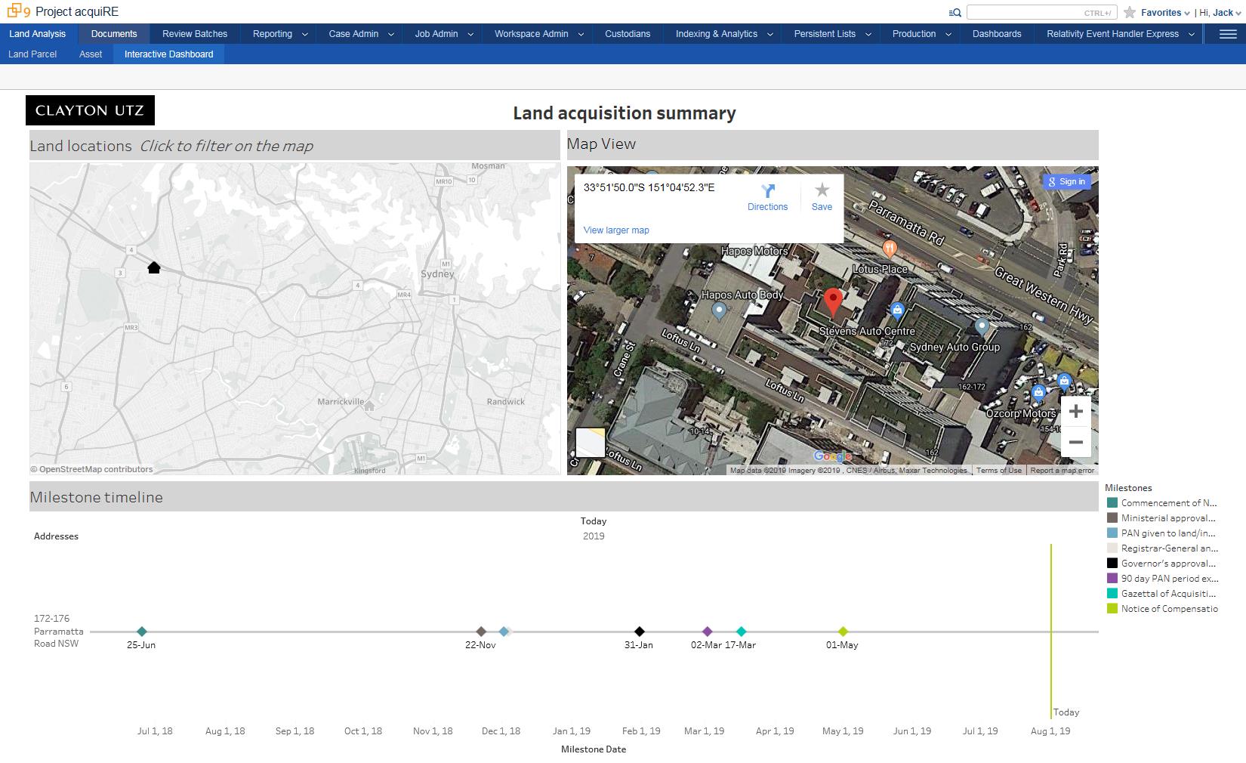Expand Relativity Event Handler Express dropdown arrow

(1192, 35)
